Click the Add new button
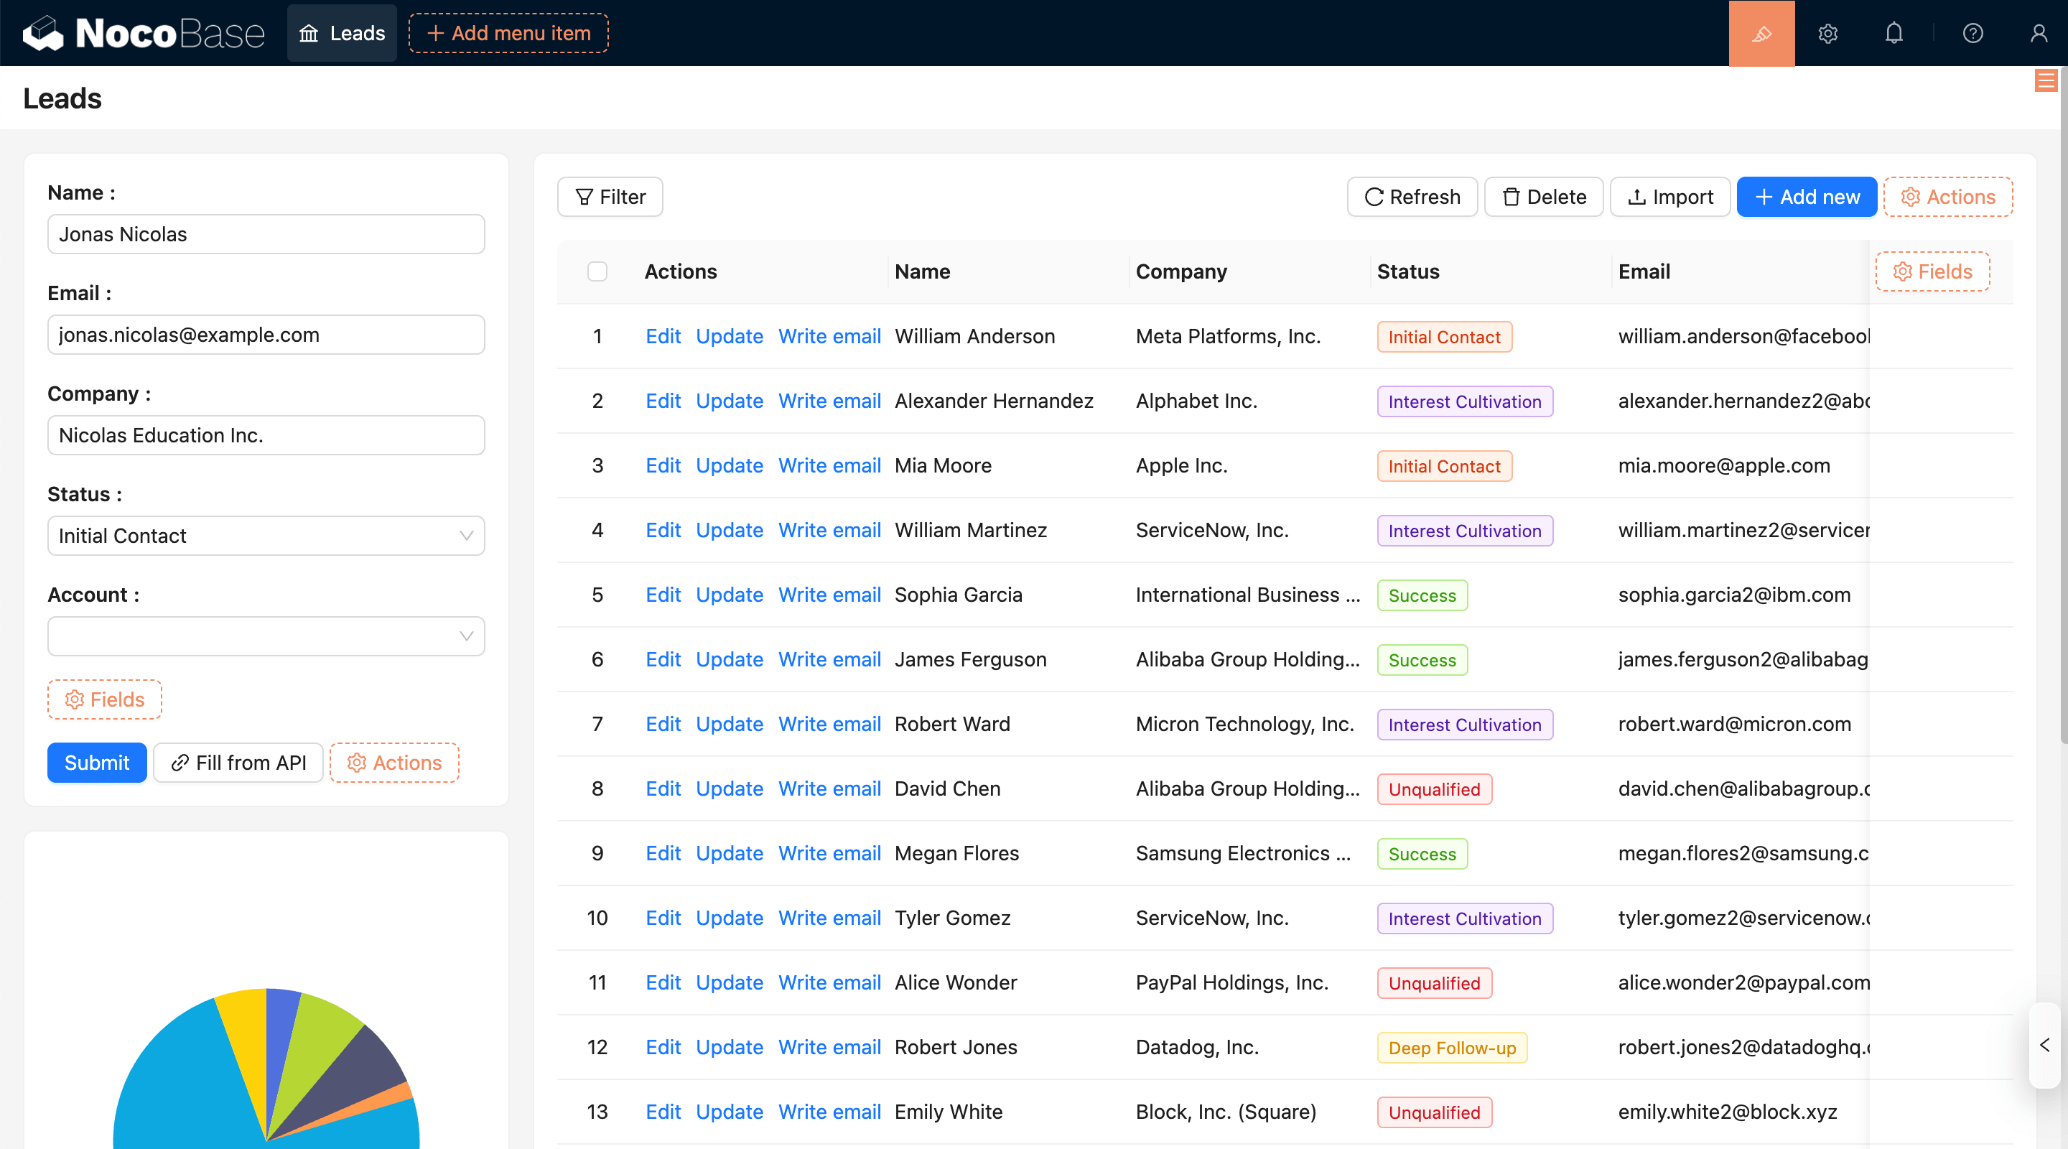 [x=1807, y=197]
